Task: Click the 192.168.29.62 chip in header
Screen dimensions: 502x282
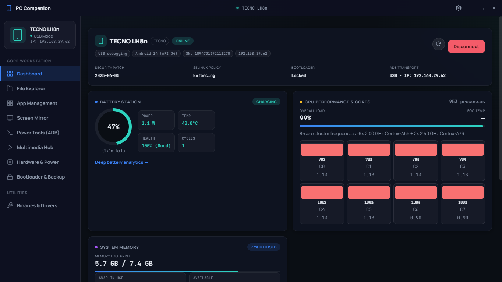Action: pos(253,53)
